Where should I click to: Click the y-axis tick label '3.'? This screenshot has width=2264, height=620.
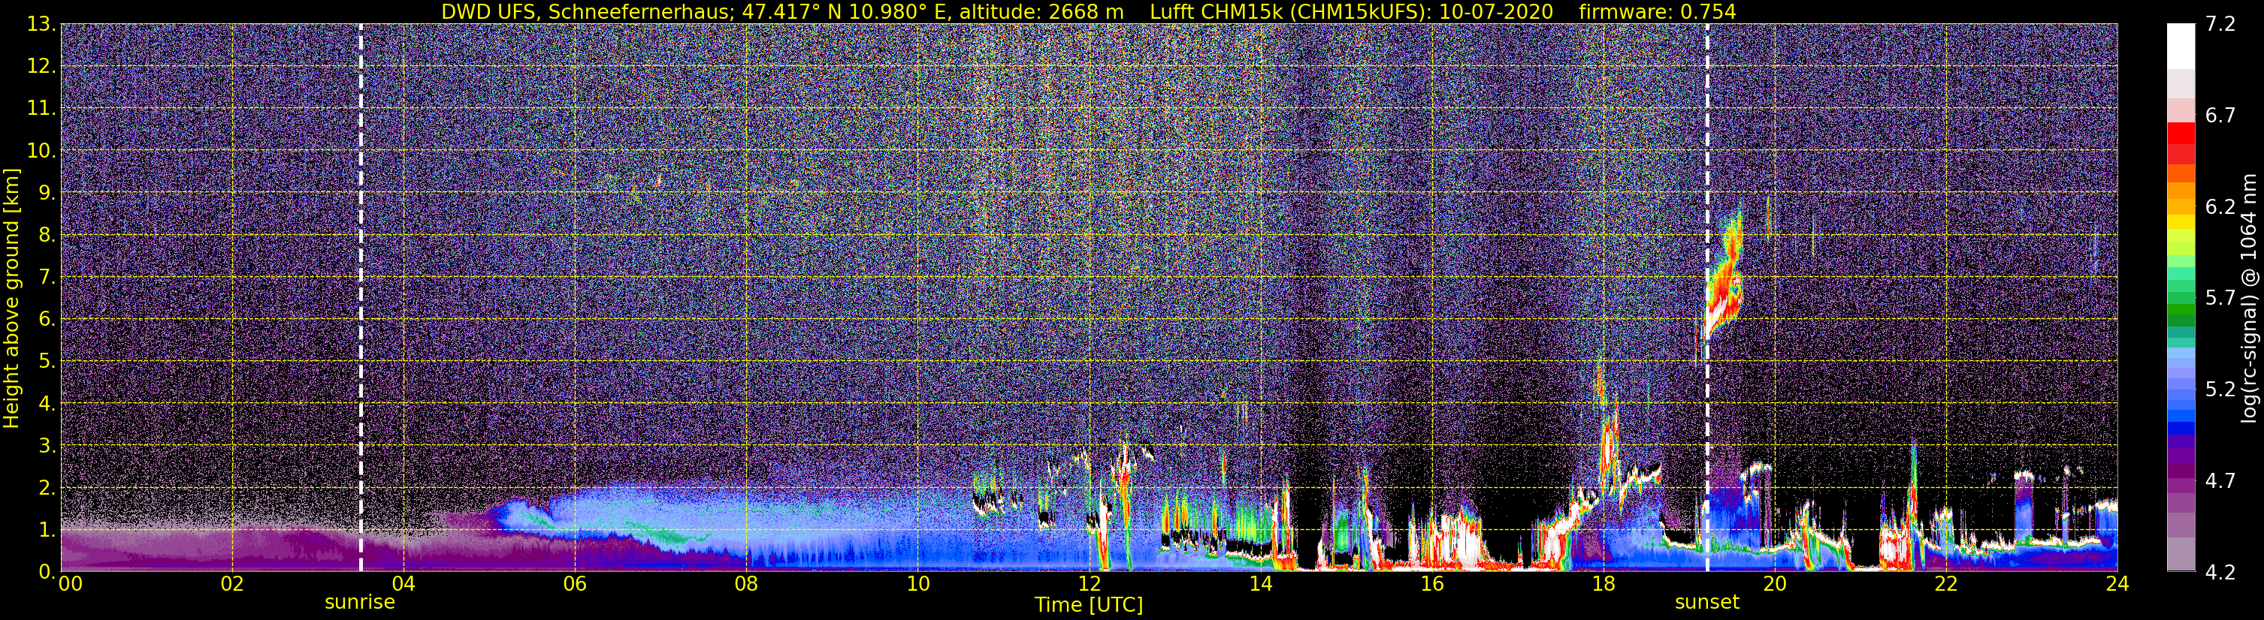[47, 446]
